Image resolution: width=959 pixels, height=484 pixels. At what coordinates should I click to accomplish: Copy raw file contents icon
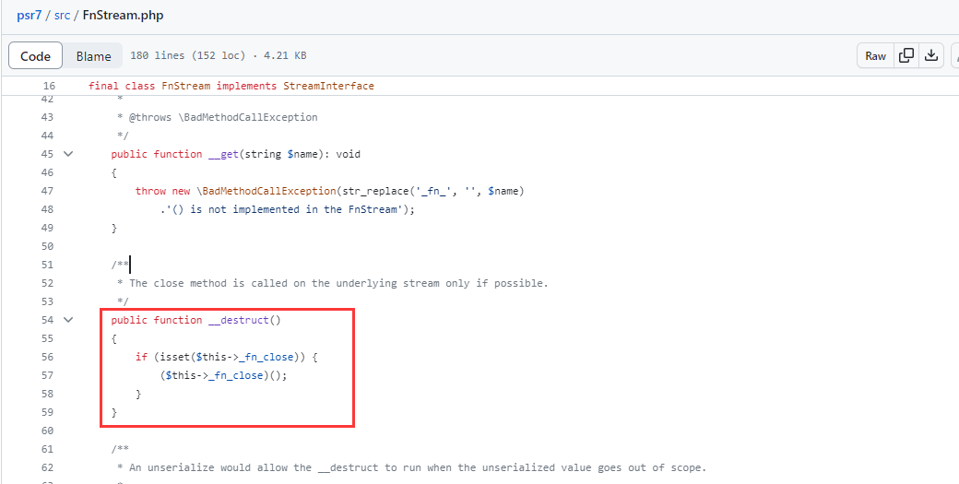pos(906,55)
